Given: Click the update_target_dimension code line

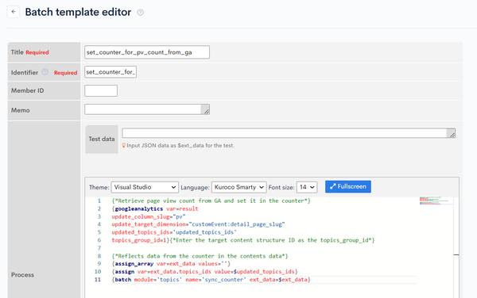Looking at the screenshot, I should pos(198,224).
